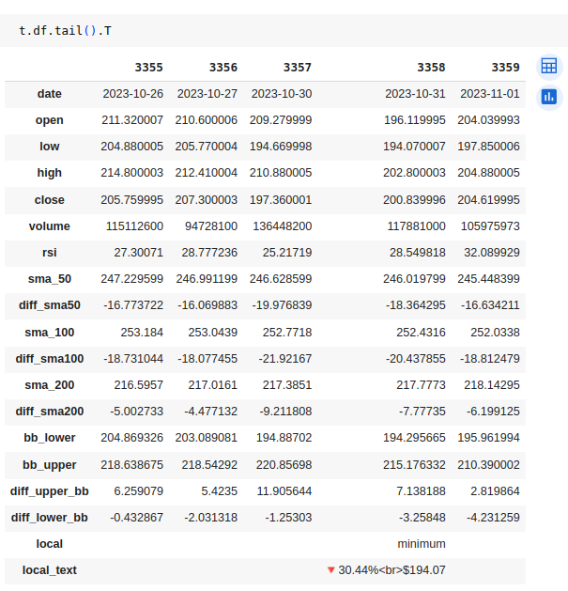This screenshot has height=591, width=568.
Task: Select column header 3357
Action: [298, 68]
